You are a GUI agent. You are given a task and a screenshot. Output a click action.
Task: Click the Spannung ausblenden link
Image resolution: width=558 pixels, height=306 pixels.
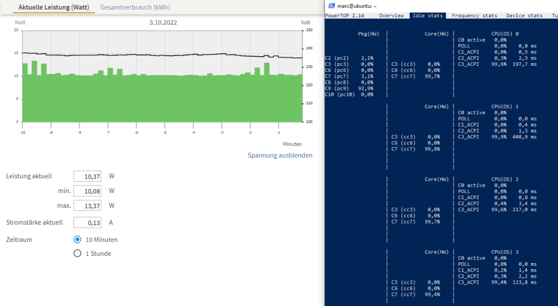280,156
